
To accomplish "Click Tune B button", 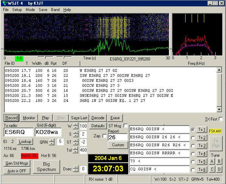I will click(x=219, y=161).
